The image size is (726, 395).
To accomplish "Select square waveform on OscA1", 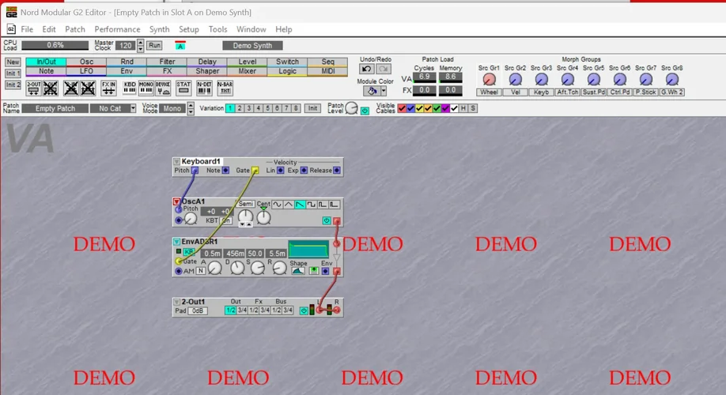I will 311,205.
